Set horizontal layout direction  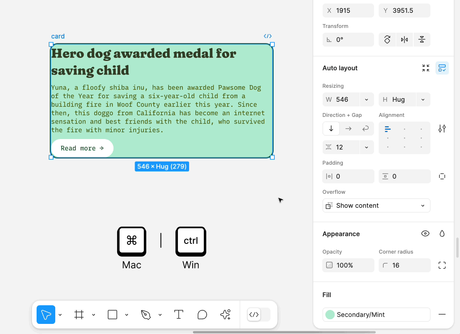coord(348,129)
